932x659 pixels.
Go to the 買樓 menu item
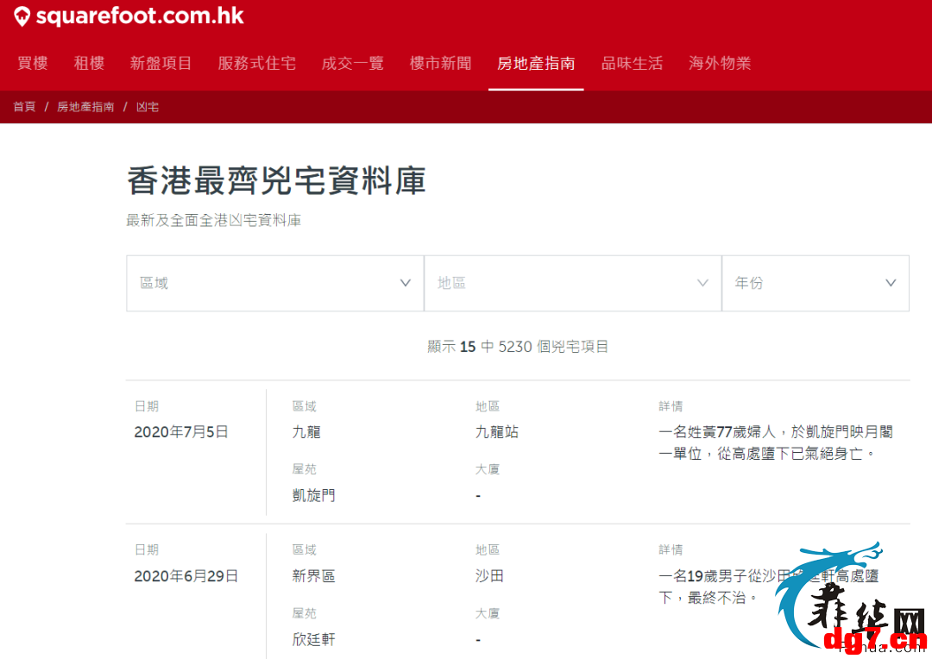coord(33,63)
